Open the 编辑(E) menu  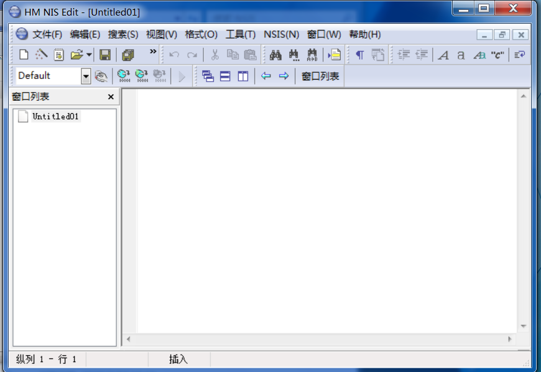(x=85, y=34)
